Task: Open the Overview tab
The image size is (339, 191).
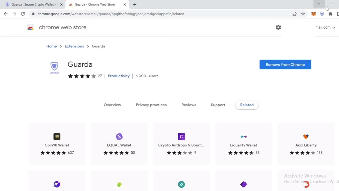Action: point(112,105)
